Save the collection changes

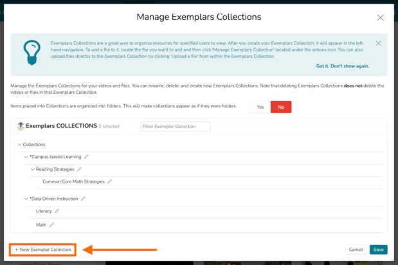378,250
